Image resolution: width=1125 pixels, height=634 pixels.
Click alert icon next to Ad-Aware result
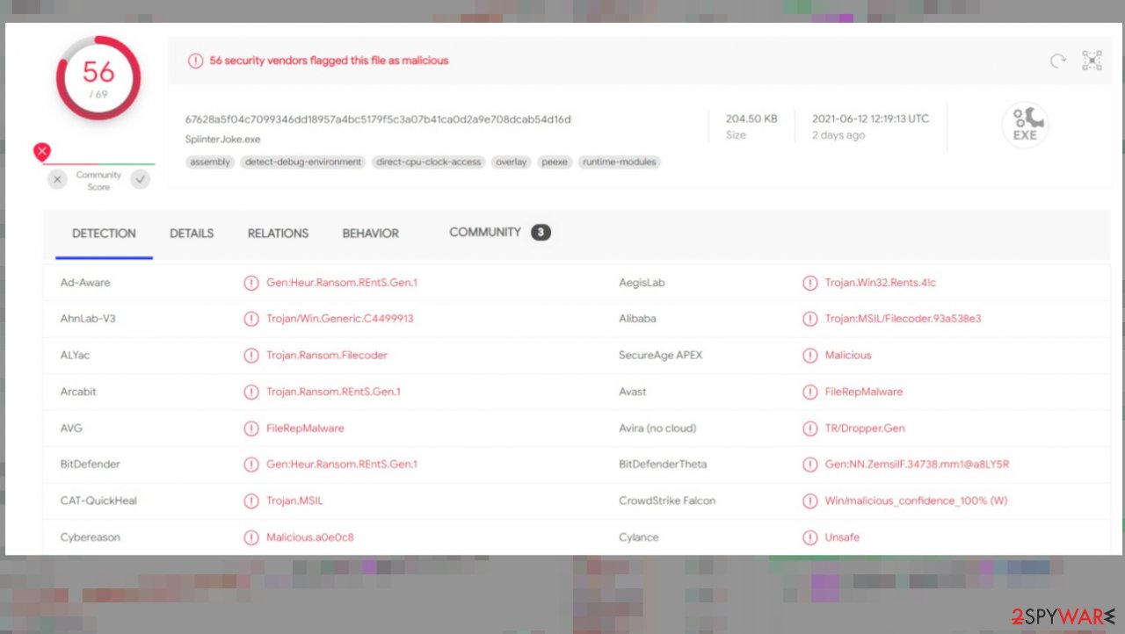click(x=251, y=283)
